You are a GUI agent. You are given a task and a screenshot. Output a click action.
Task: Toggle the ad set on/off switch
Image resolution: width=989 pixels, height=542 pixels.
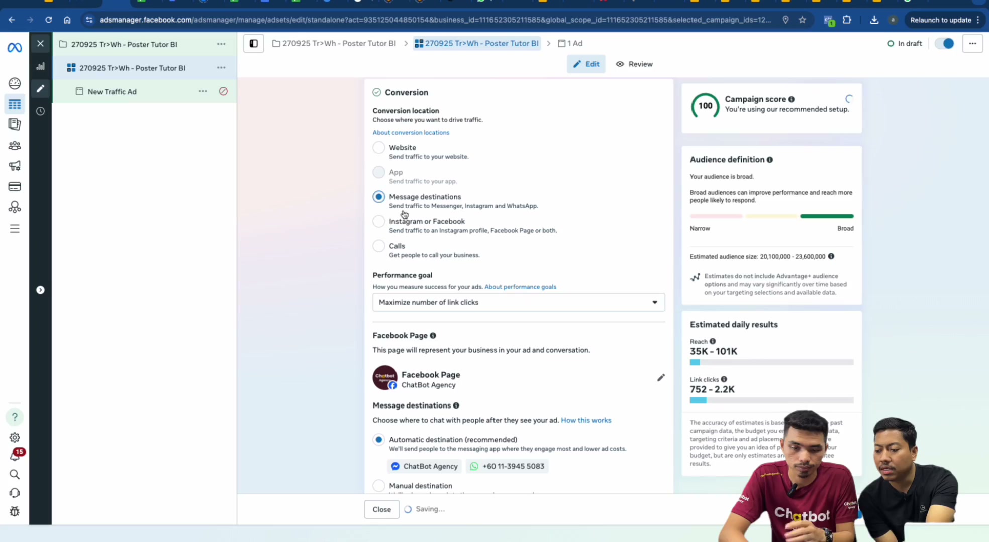point(945,44)
